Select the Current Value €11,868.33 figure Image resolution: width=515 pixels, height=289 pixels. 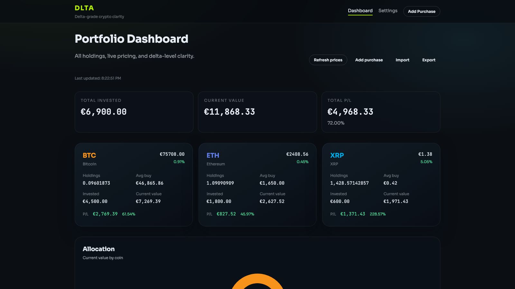229,112
